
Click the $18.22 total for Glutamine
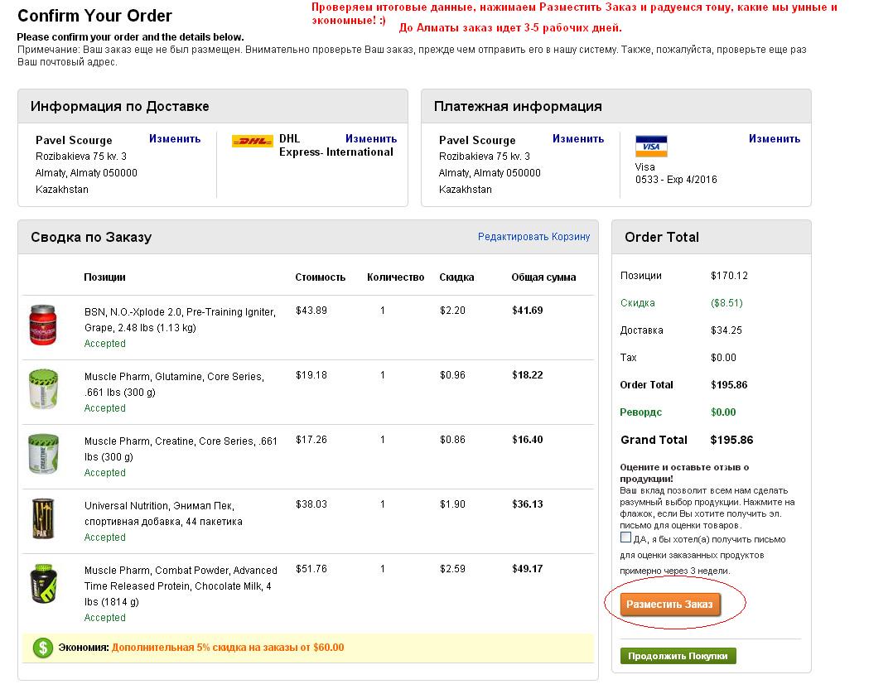528,374
